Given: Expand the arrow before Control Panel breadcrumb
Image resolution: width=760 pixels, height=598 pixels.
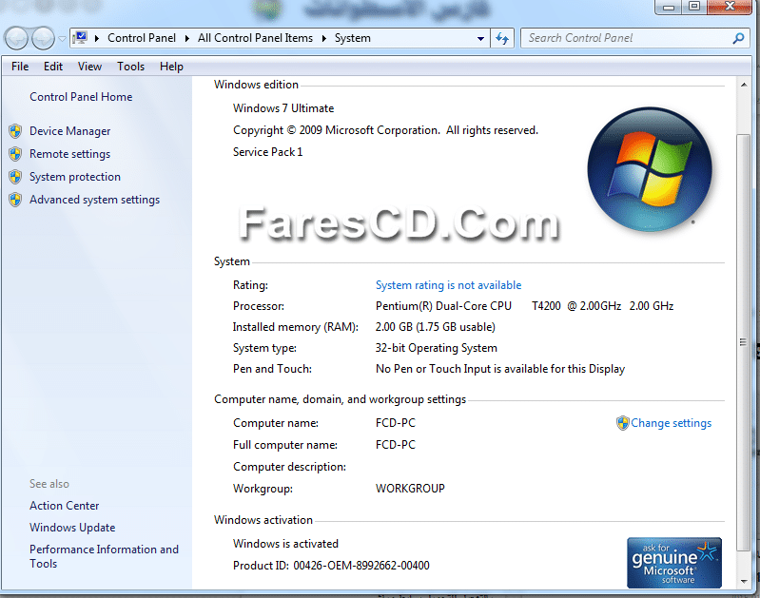Looking at the screenshot, I should [x=97, y=38].
